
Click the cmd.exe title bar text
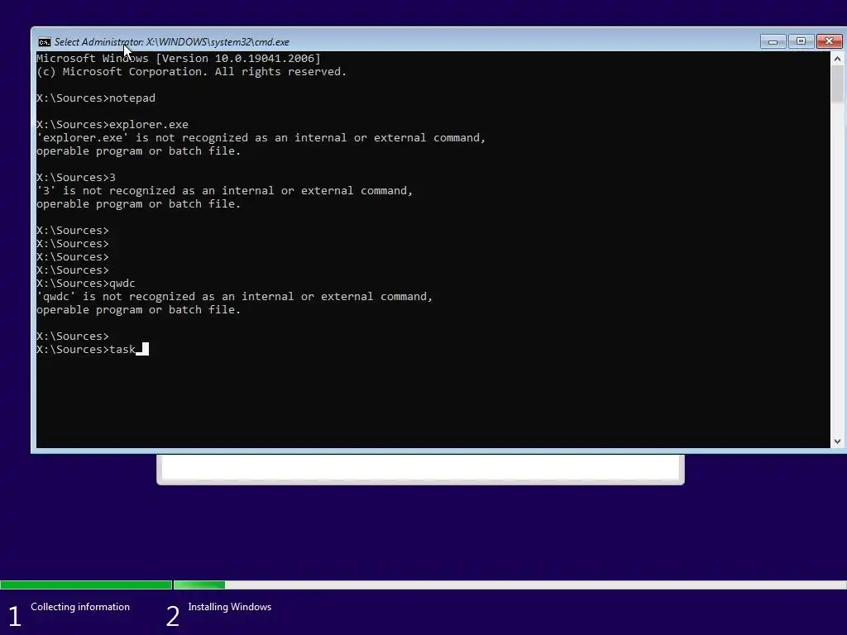(172, 42)
